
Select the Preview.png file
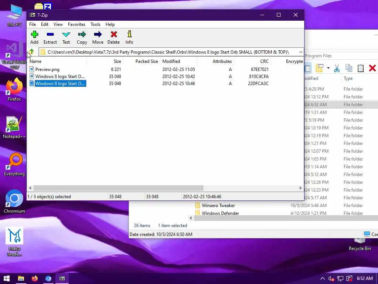pyautogui.click(x=47, y=70)
